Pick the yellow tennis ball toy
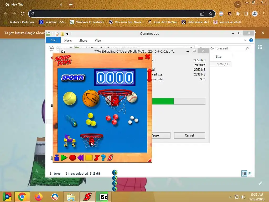Screen dimensions: 269x202 70,98
